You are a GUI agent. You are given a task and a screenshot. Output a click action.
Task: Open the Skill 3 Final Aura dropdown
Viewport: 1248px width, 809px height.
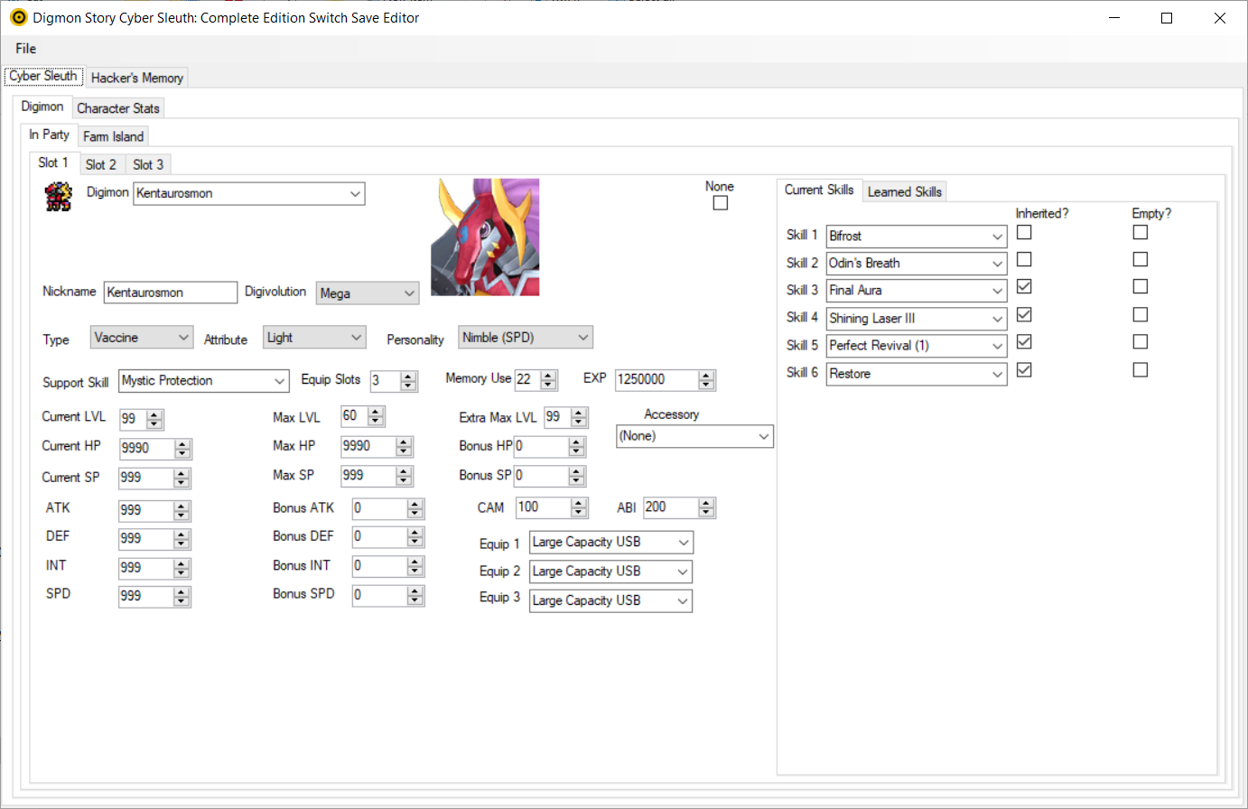click(x=917, y=291)
